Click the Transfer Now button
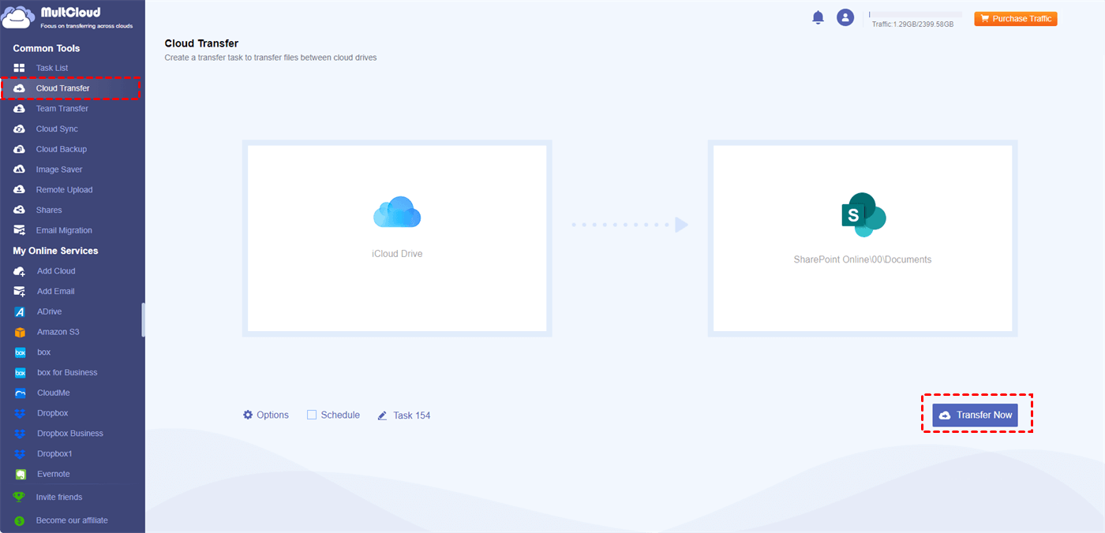 click(975, 415)
